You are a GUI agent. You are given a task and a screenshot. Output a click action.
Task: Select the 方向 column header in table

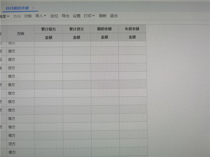21,33
